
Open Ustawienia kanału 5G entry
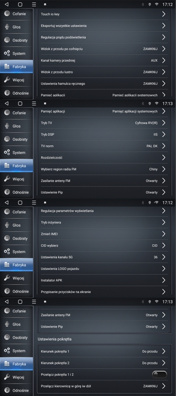click(104, 257)
